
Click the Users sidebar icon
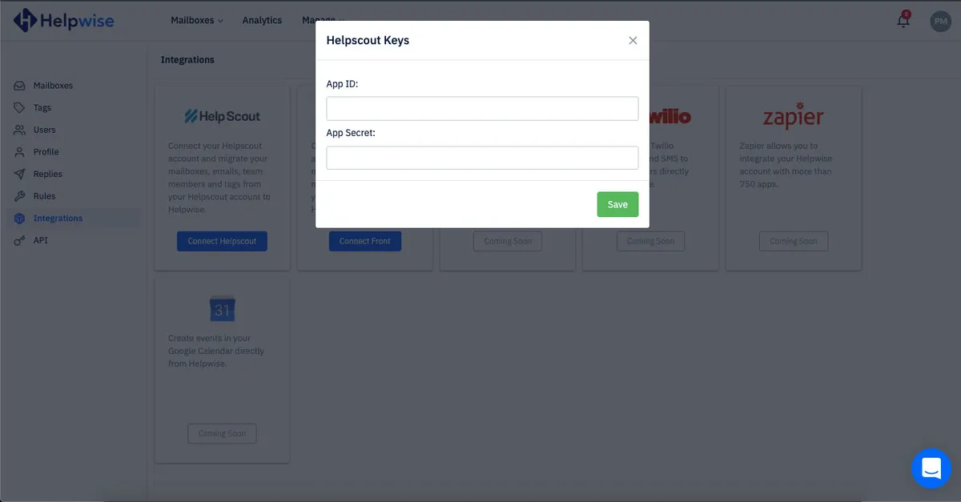click(19, 130)
